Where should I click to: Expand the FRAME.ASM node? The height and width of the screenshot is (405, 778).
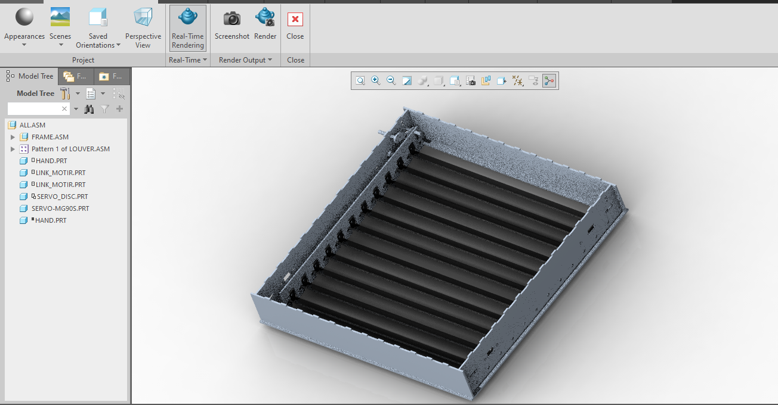[x=13, y=137]
